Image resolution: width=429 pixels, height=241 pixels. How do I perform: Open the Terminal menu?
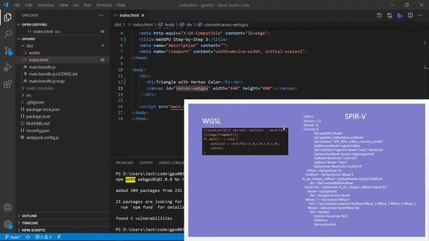(104, 5)
